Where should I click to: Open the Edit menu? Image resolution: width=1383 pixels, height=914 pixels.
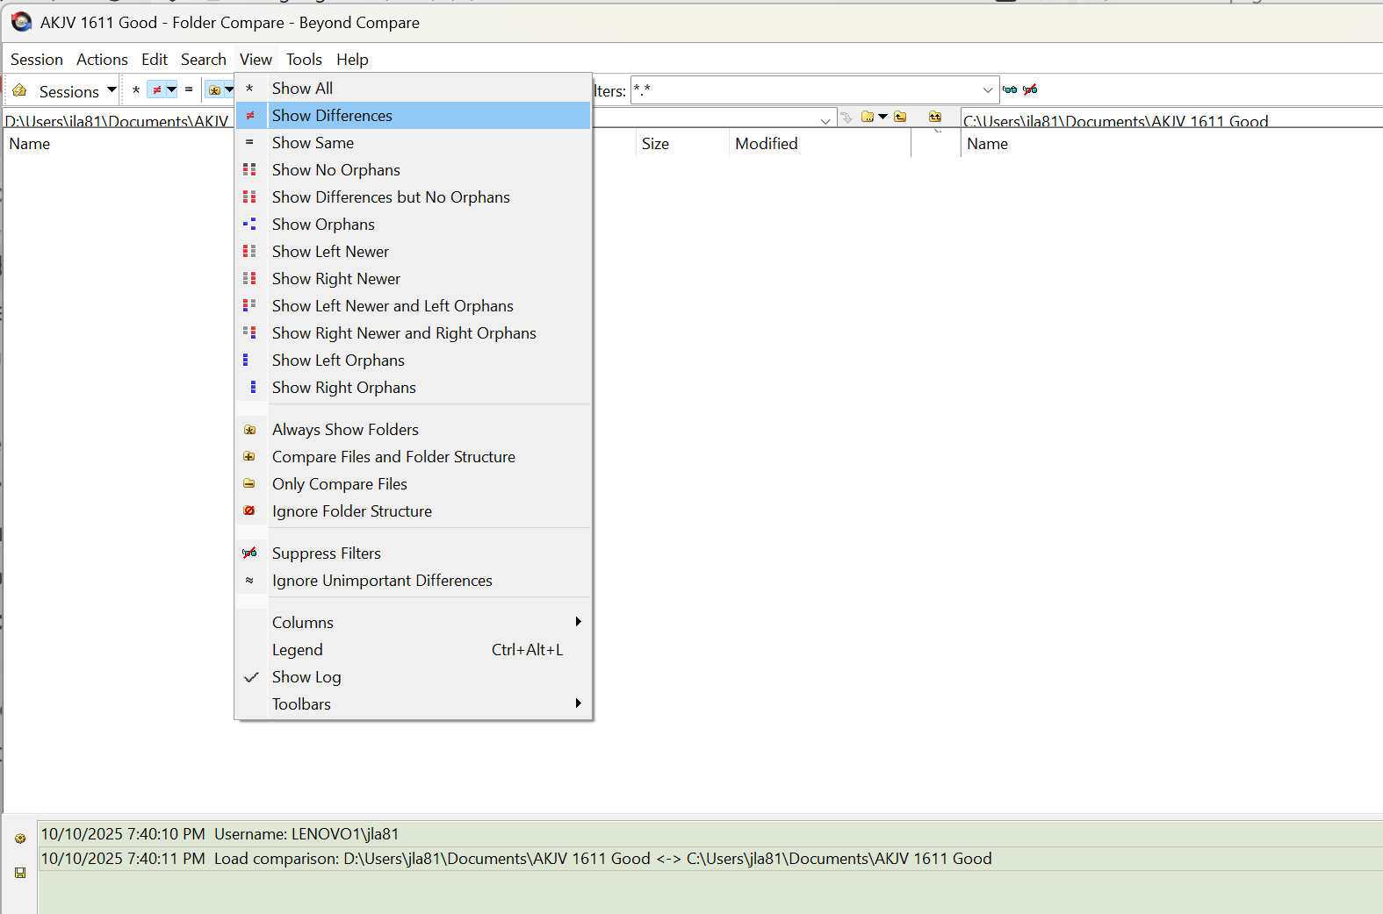155,60
